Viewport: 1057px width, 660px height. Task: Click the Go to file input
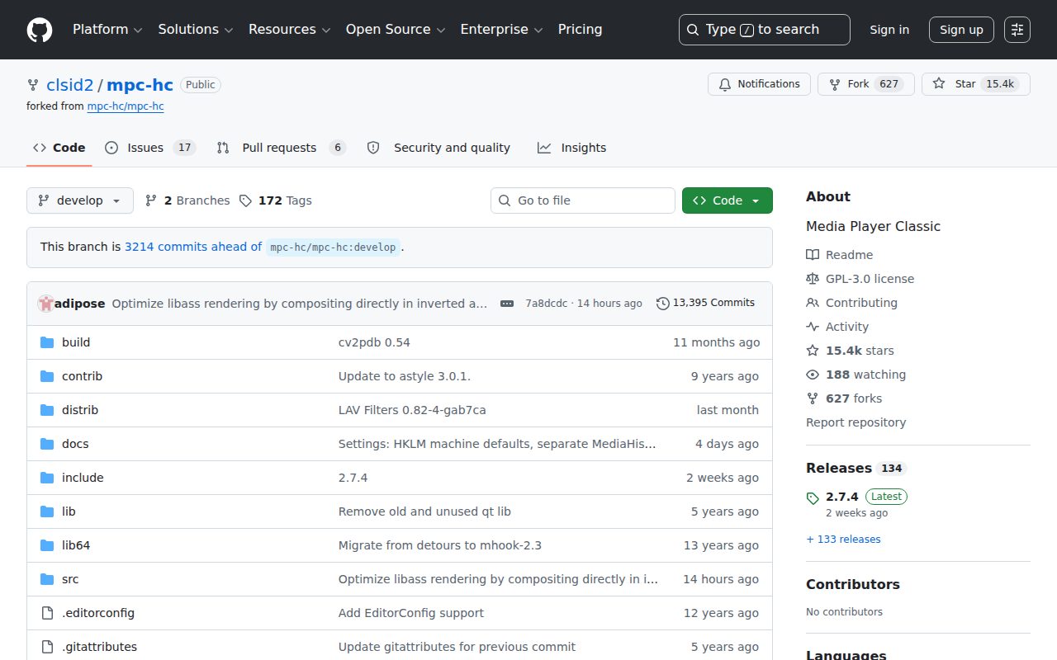[583, 200]
